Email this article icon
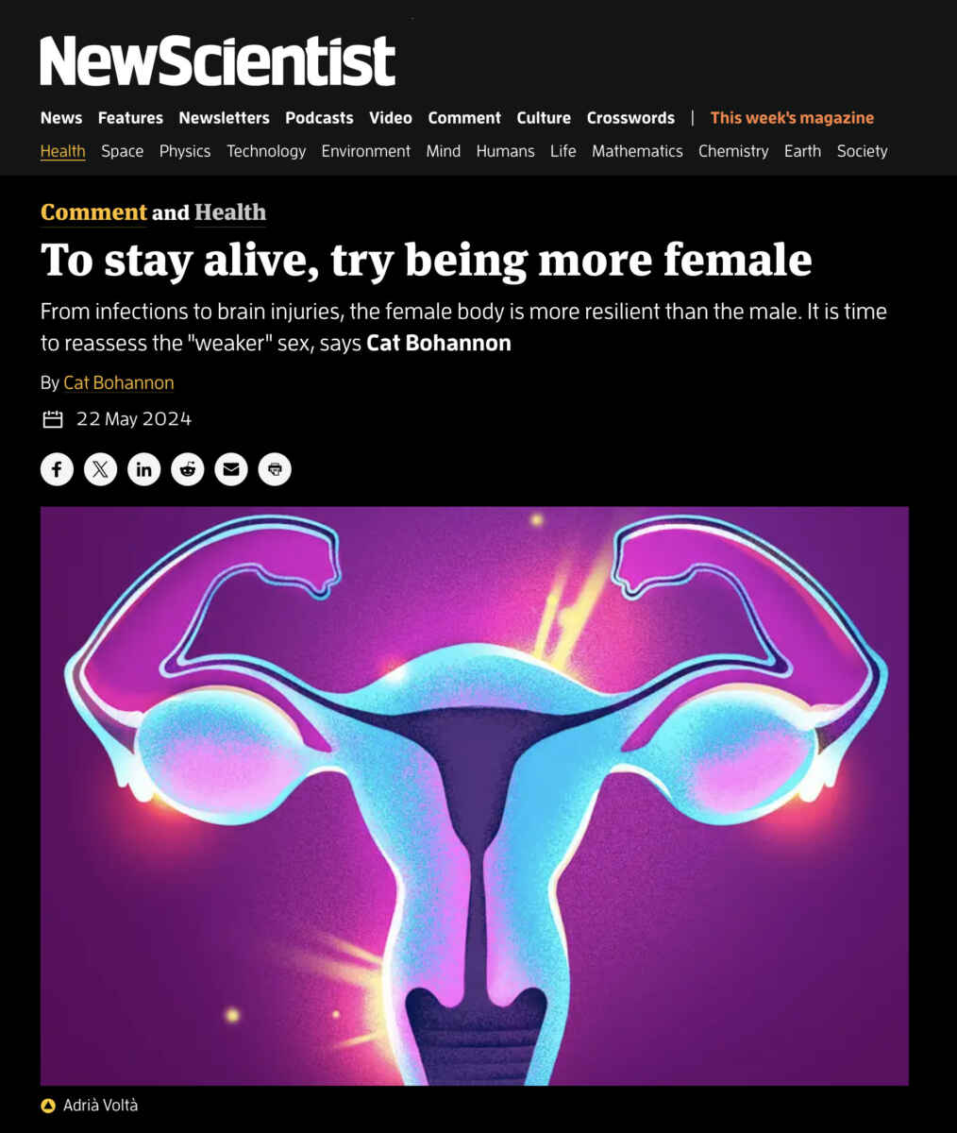Image resolution: width=957 pixels, height=1133 pixels. (x=231, y=469)
